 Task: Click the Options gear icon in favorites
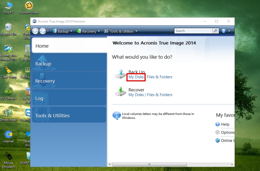coord(217,132)
